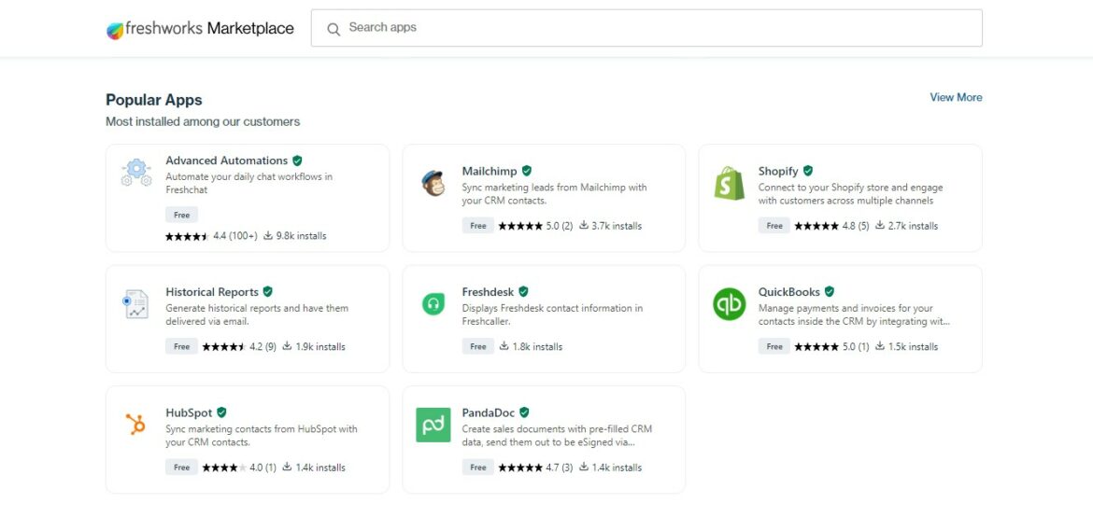Screen dimensions: 1093x531
Task: Click the download icon beside 3.7k installs
Action: pos(584,225)
